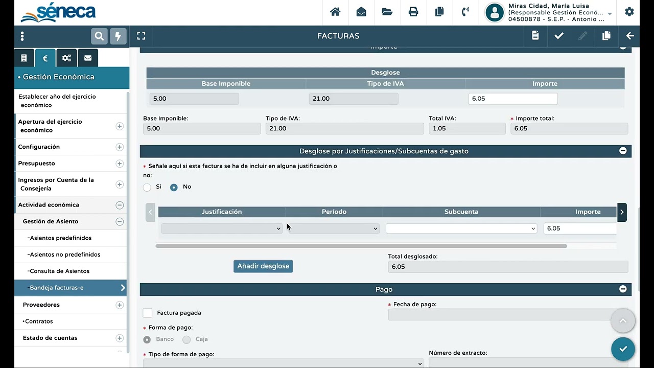Select Caja as forma de pago
654x368 pixels.
point(186,339)
